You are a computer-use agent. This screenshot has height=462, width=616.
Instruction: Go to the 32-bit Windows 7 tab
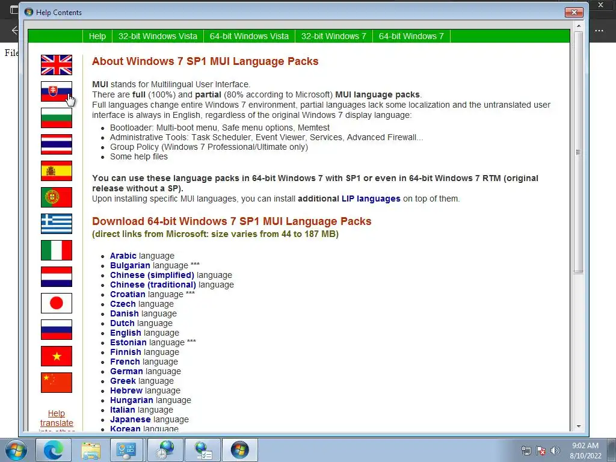pyautogui.click(x=333, y=36)
